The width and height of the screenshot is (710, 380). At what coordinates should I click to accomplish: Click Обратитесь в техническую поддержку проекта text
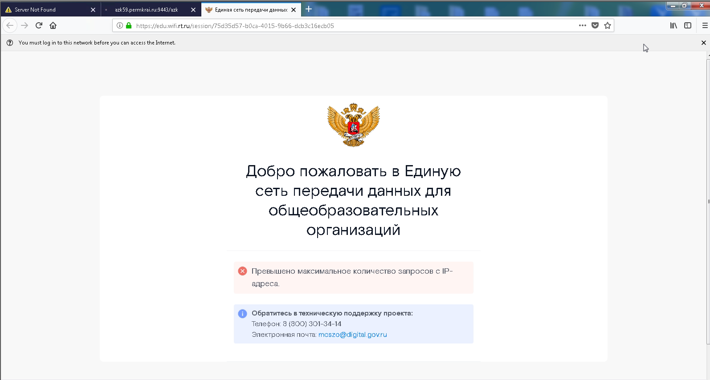tap(332, 313)
